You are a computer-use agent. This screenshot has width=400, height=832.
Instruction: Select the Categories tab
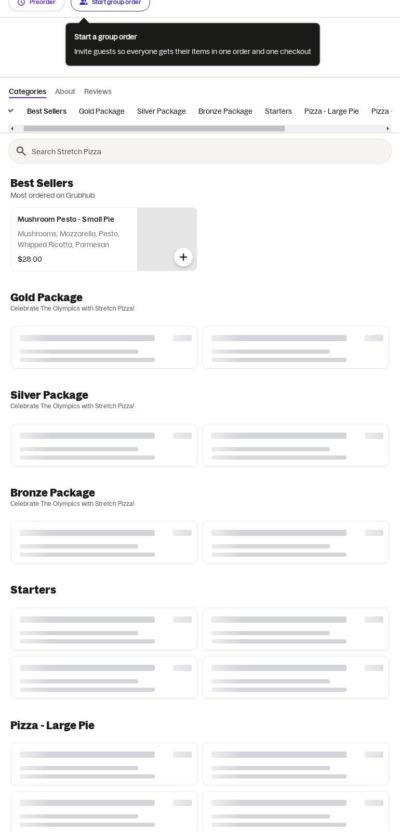coord(27,91)
